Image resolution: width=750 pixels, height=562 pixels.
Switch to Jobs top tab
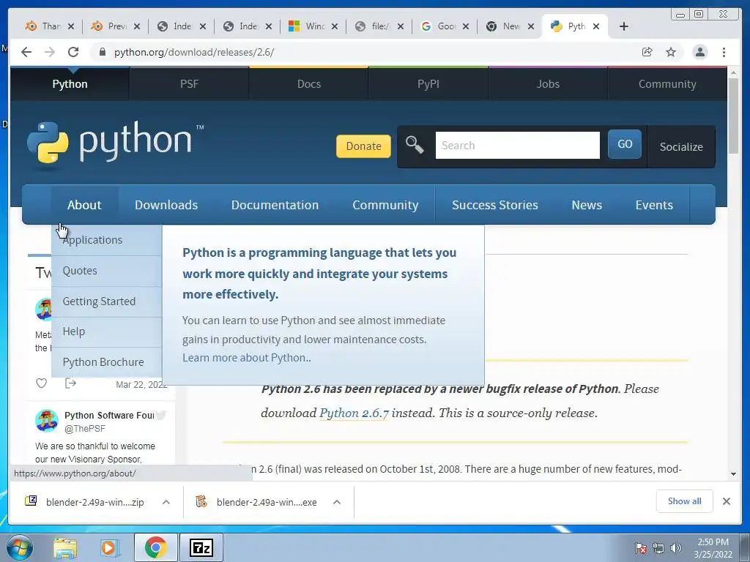tap(548, 83)
